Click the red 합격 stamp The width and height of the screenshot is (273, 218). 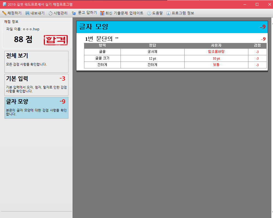pyautogui.click(x=56, y=40)
